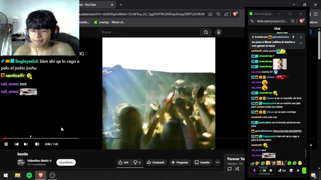Viewport: 321px width, 180px height.
Task: Open Valentino Merlo channel avatar
Action: pyautogui.click(x=21, y=162)
